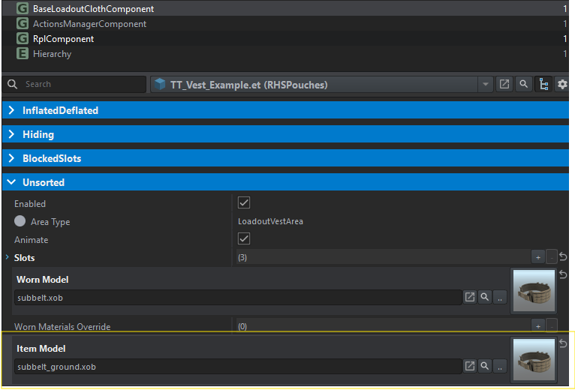575x390 pixels.
Task: Find subbelt_ground.xob using its magnifier icon
Action: (x=485, y=366)
